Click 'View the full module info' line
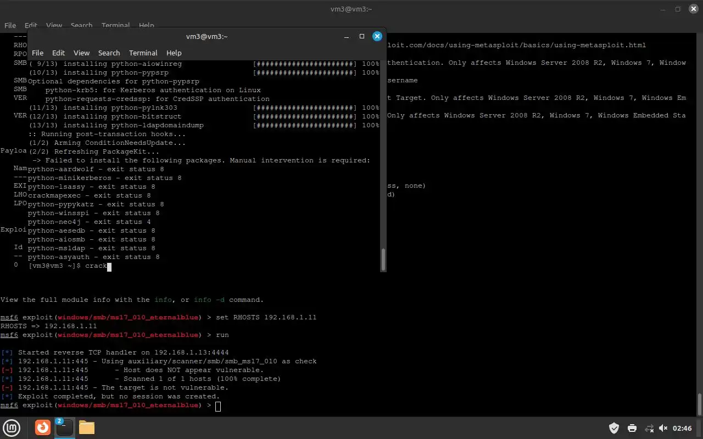This screenshot has width=703, height=439. [132, 300]
